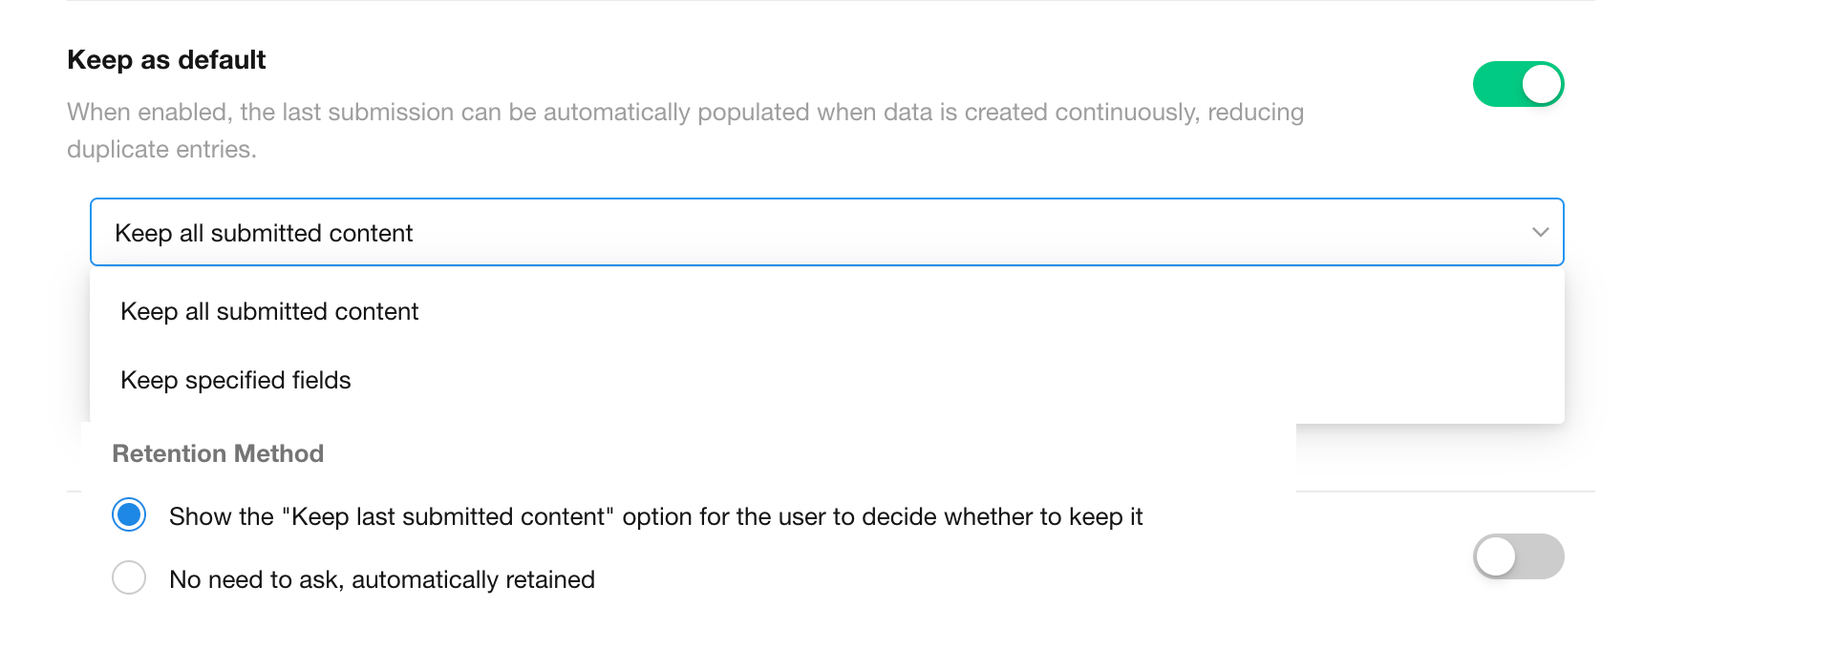
Task: Pick "Keep specified fields" from the dropdown list
Action: [236, 380]
